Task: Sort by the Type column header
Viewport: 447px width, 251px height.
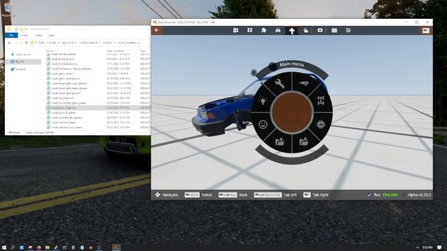Action: 143,51
